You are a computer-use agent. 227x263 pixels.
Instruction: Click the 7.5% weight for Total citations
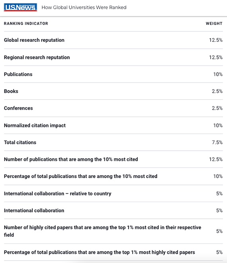(217, 142)
